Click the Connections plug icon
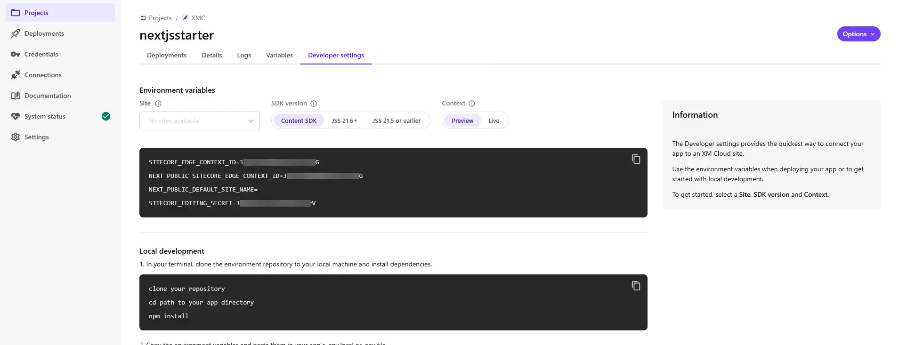This screenshot has width=899, height=345. [x=16, y=75]
